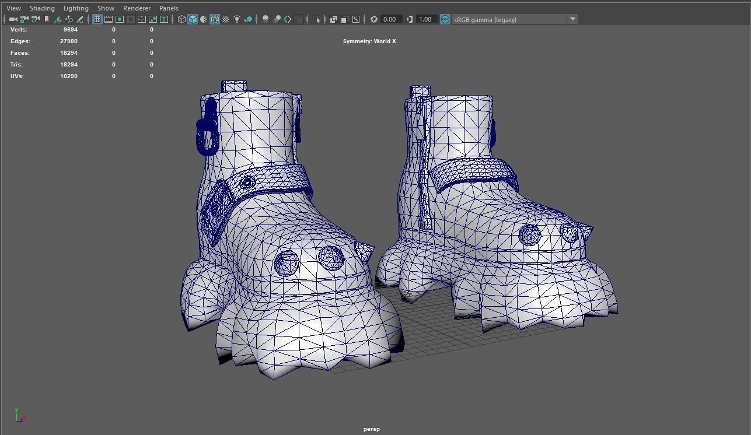This screenshot has height=435, width=751.
Task: Click the Gamma value field 1.00
Action: point(426,19)
